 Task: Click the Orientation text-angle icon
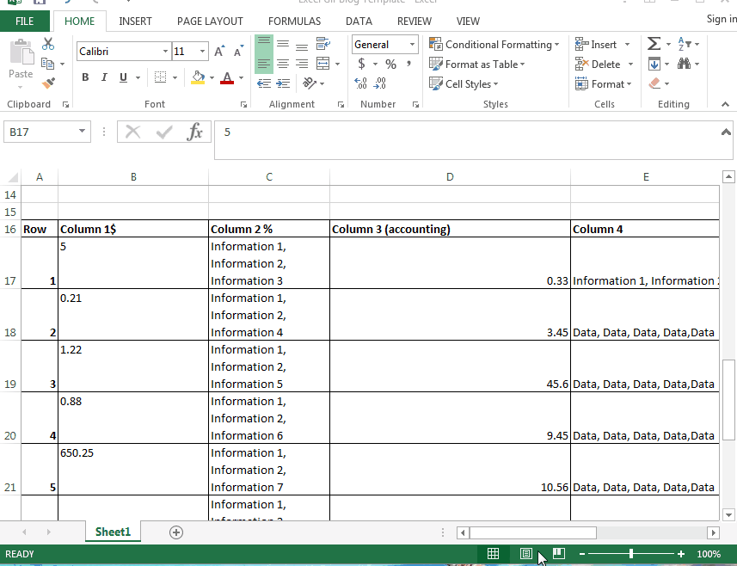[x=310, y=83]
